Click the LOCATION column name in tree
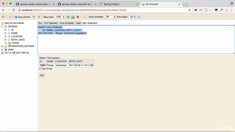The image size is (235, 132). 17,36
